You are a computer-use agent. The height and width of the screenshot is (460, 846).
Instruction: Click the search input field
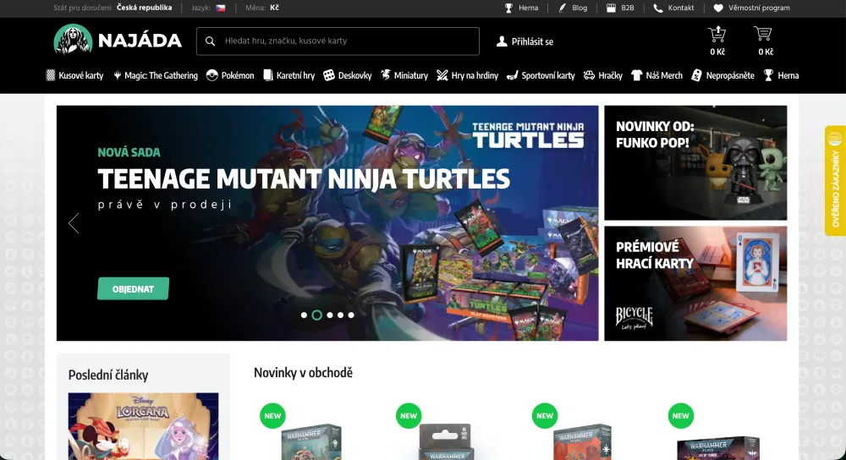click(338, 41)
